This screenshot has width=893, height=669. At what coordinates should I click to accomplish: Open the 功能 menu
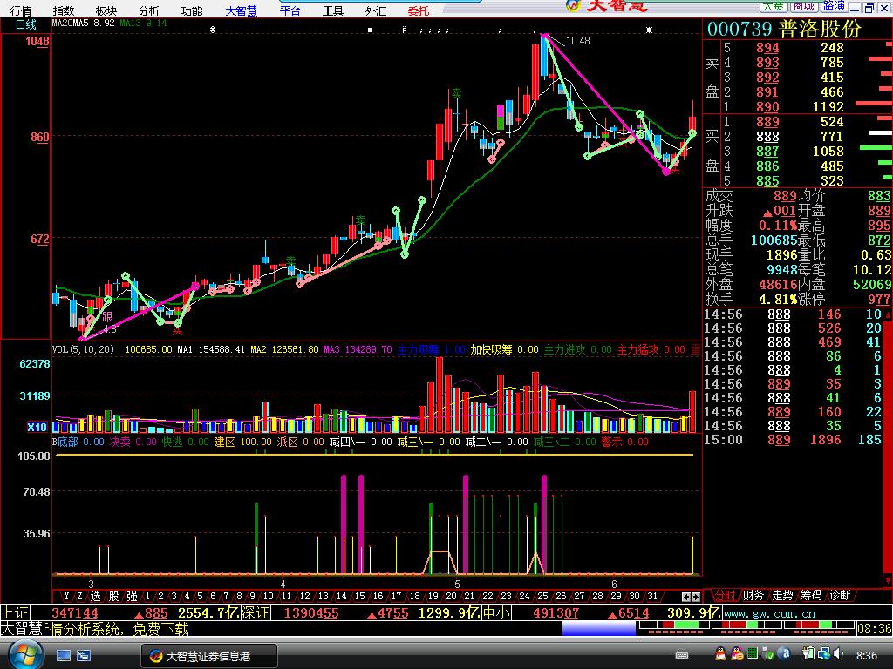coord(191,10)
